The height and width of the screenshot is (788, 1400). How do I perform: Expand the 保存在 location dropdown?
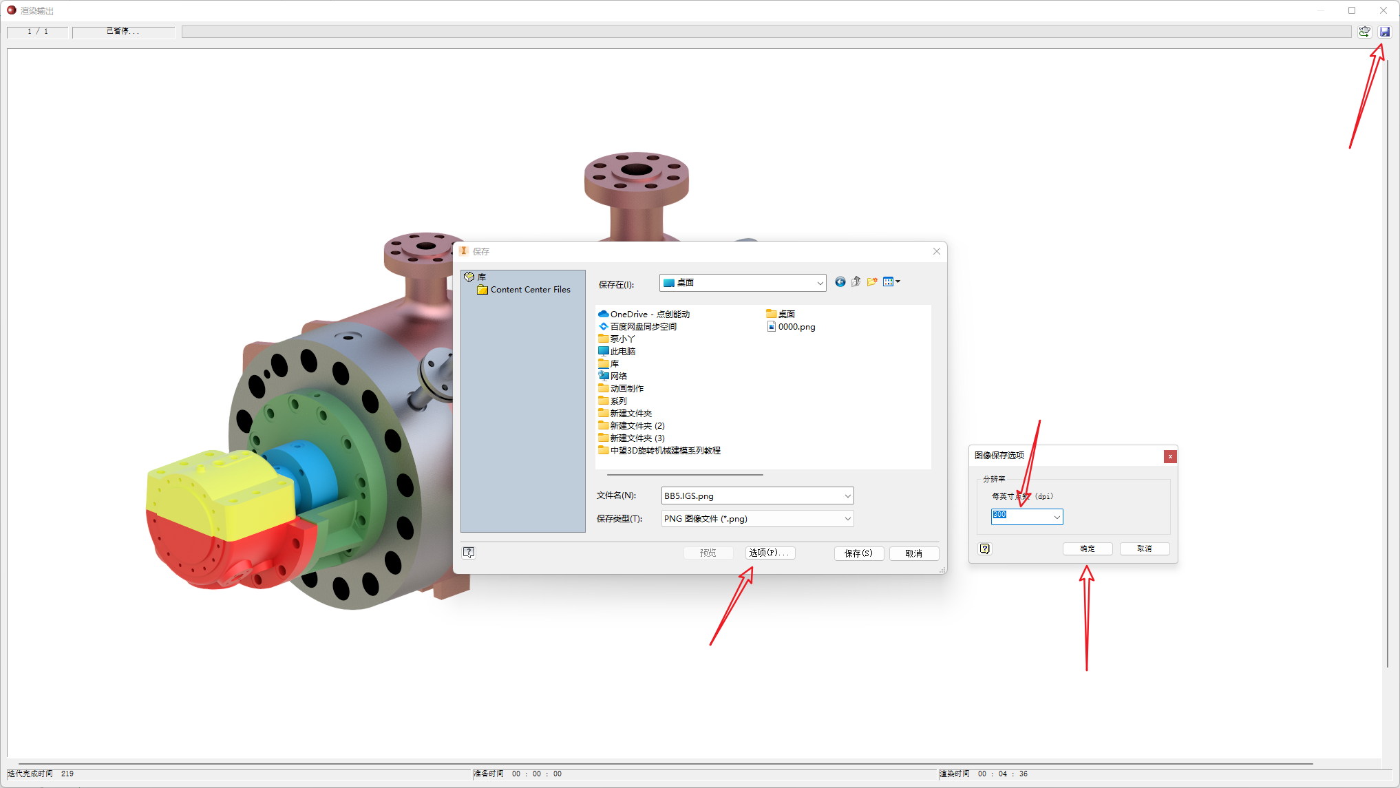(819, 283)
